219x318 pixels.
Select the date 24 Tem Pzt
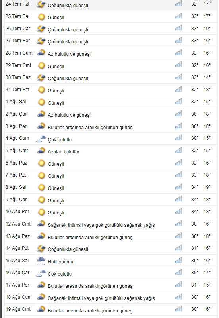(x=17, y=4)
